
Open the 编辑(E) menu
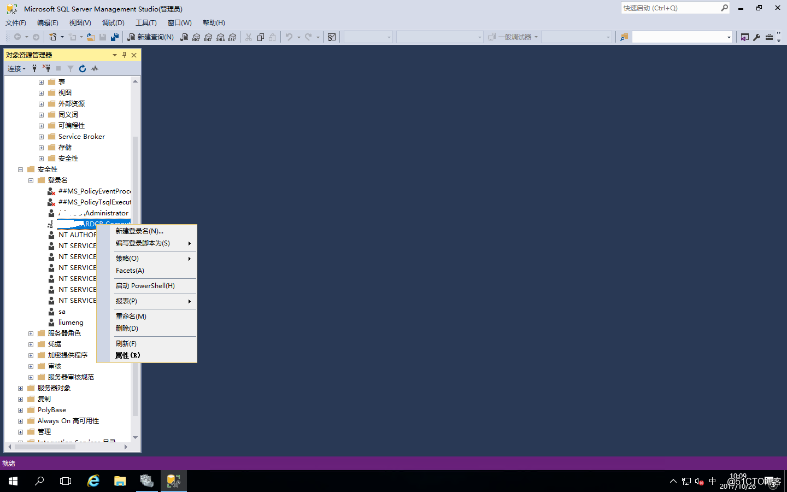point(48,23)
